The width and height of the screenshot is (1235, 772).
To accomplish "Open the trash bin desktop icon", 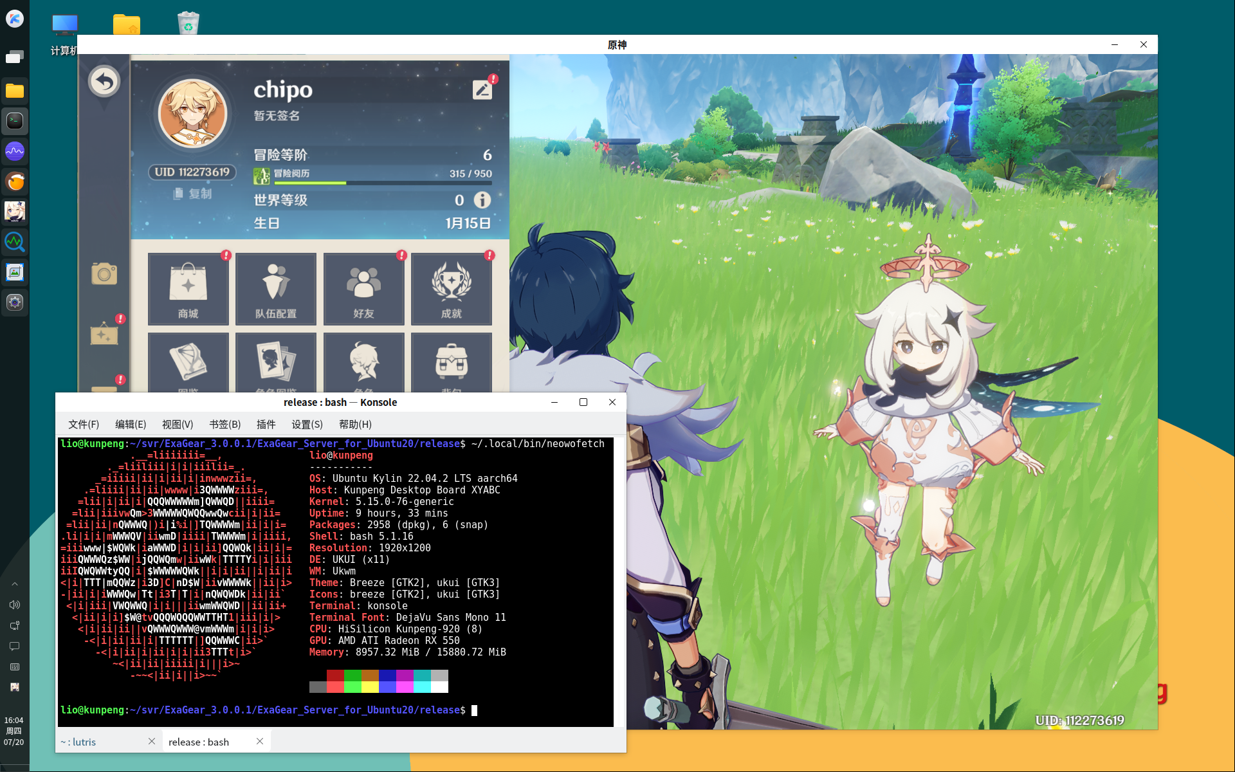I will pos(188,23).
